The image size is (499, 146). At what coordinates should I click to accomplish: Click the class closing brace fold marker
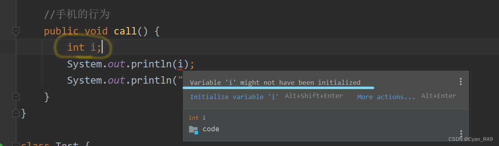pyautogui.click(x=16, y=113)
